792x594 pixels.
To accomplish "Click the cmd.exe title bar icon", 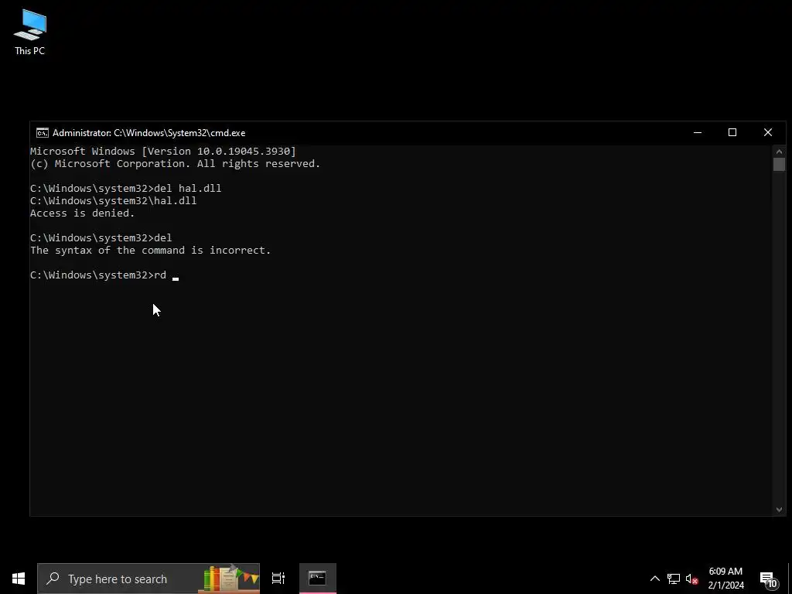I will [43, 133].
